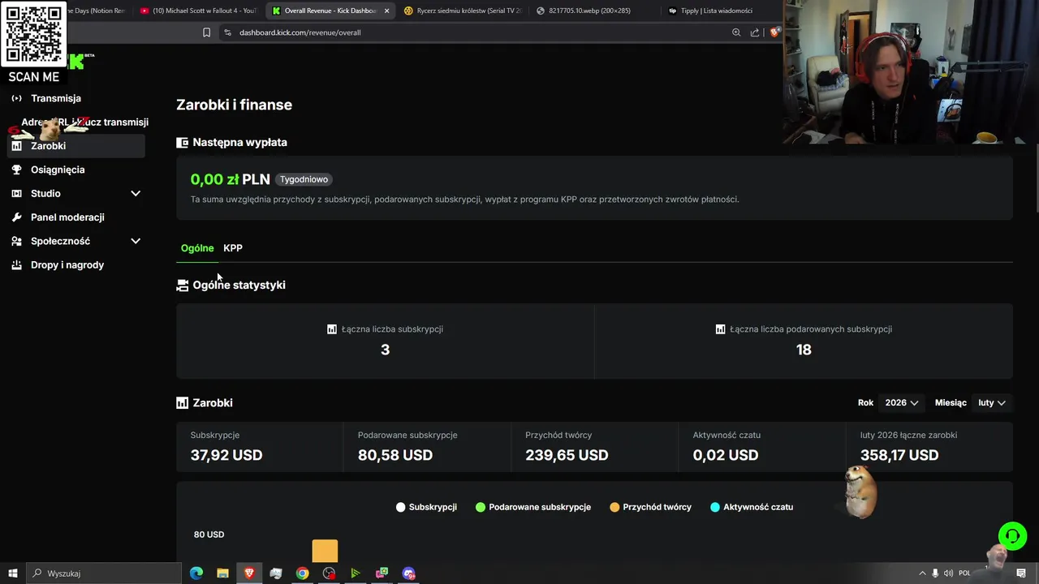Switch to the KPP tab
The width and height of the screenshot is (1039, 584).
point(233,248)
